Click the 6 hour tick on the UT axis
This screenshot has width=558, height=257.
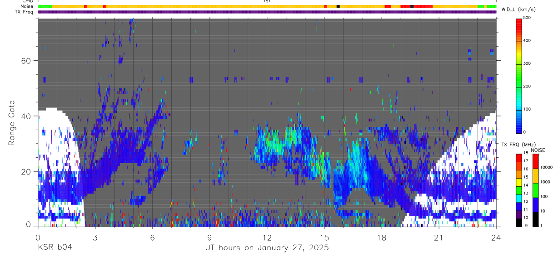(x=152, y=237)
